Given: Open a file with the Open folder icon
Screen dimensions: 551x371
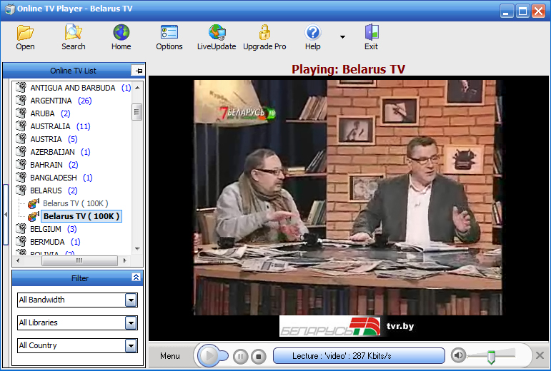Looking at the screenshot, I should 25,37.
